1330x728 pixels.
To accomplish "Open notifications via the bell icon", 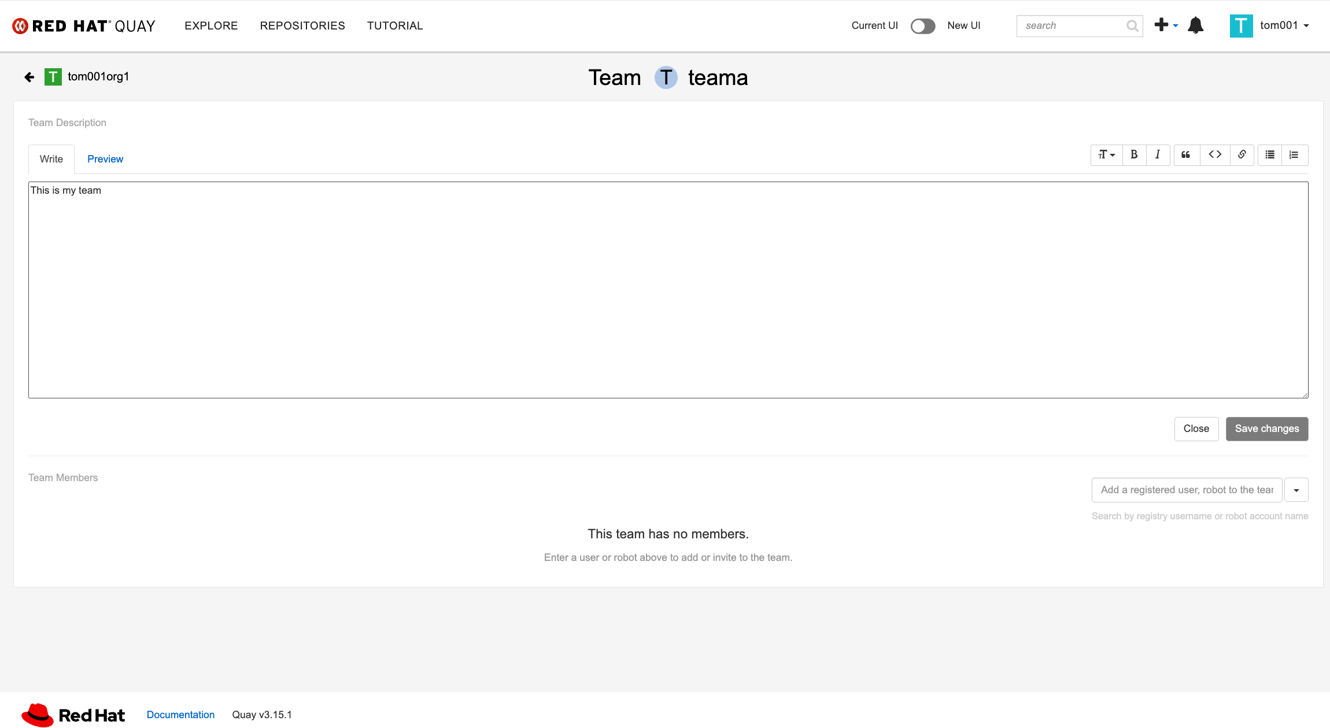I will (1195, 25).
